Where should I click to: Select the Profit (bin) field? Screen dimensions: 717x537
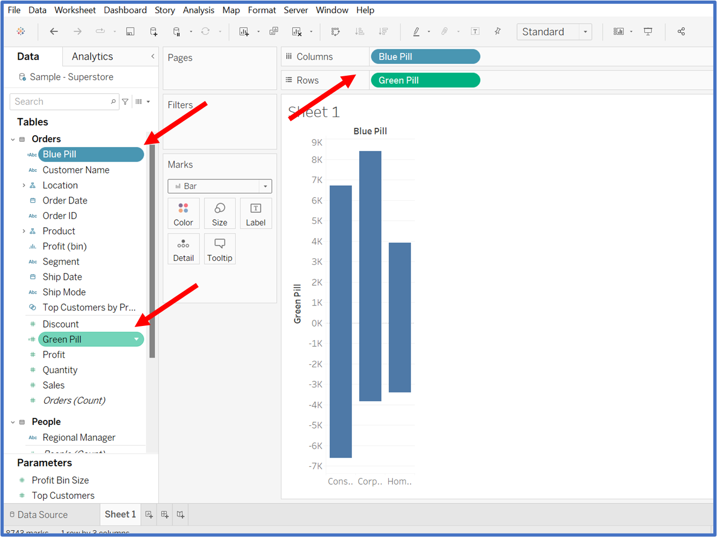pos(64,246)
